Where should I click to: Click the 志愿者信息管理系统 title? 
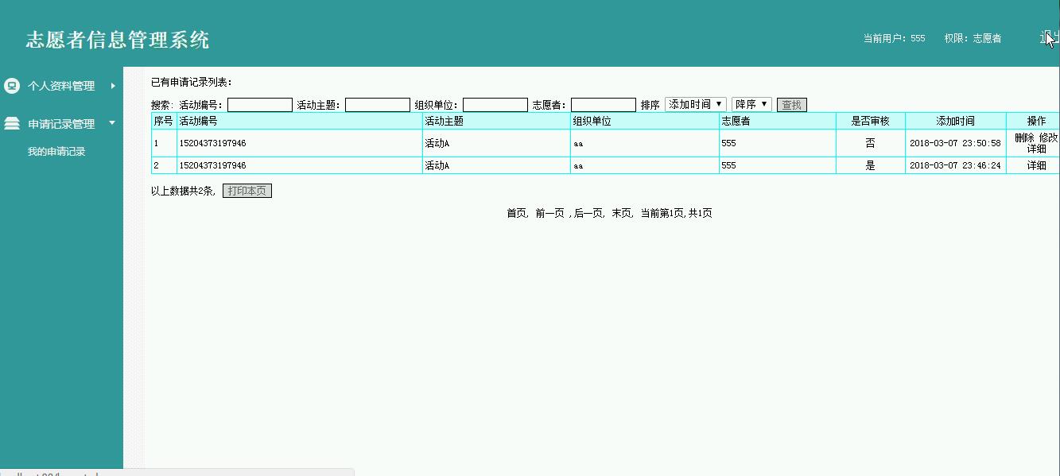[x=118, y=40]
